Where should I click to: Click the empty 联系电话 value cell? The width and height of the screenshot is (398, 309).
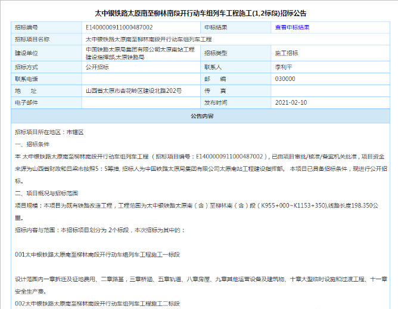coord(141,79)
